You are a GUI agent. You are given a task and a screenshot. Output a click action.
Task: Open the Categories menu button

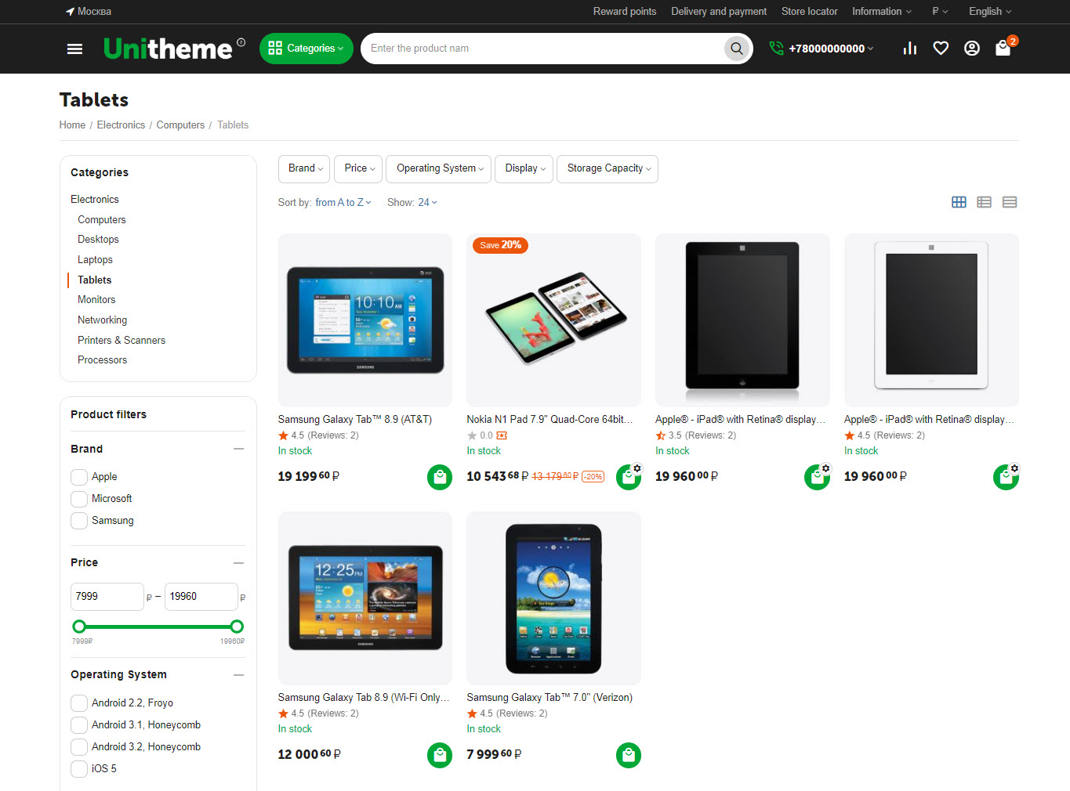tap(306, 49)
